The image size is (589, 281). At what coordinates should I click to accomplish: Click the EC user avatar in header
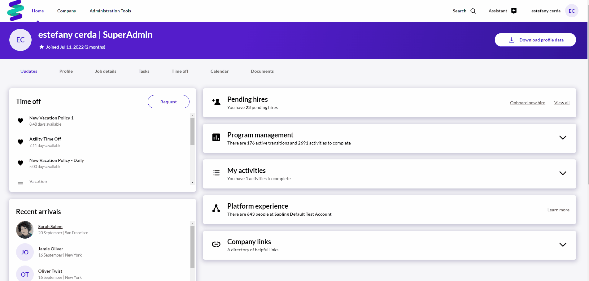[x=571, y=11]
